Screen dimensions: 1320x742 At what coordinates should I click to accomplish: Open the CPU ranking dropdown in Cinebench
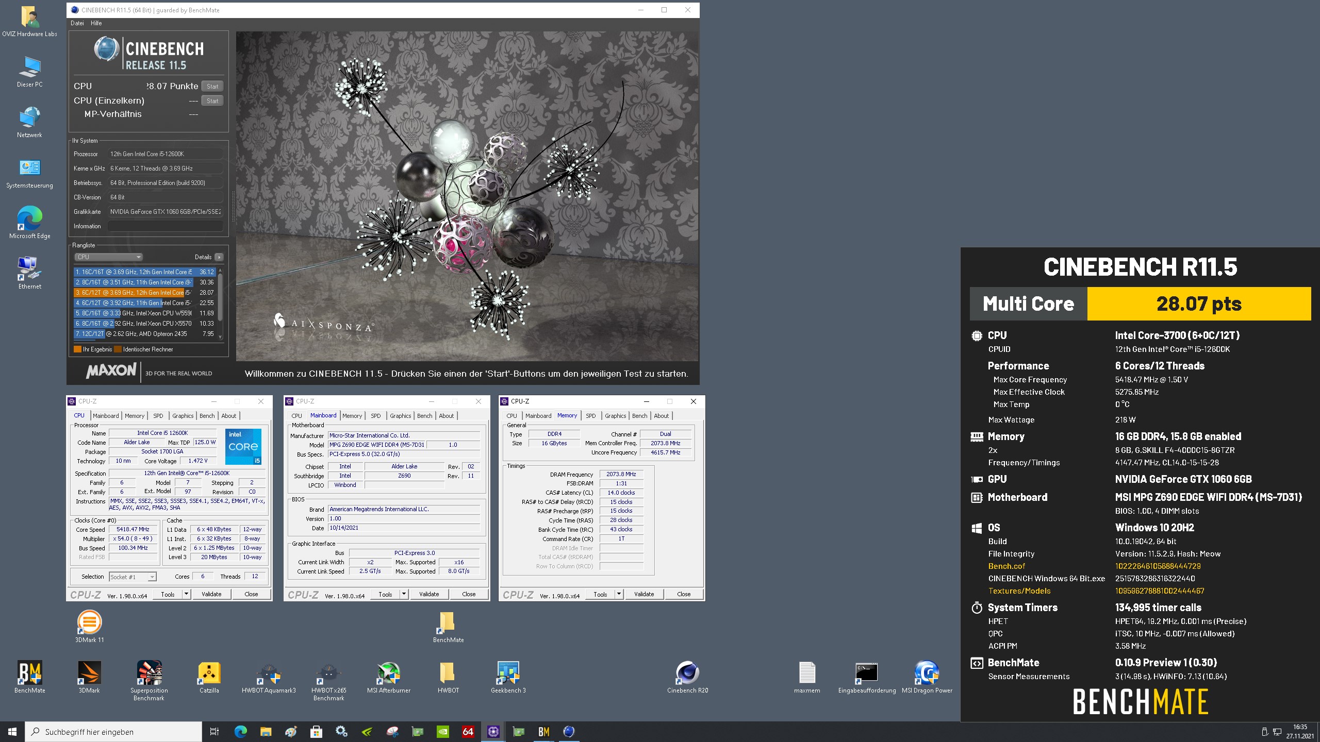pyautogui.click(x=108, y=257)
